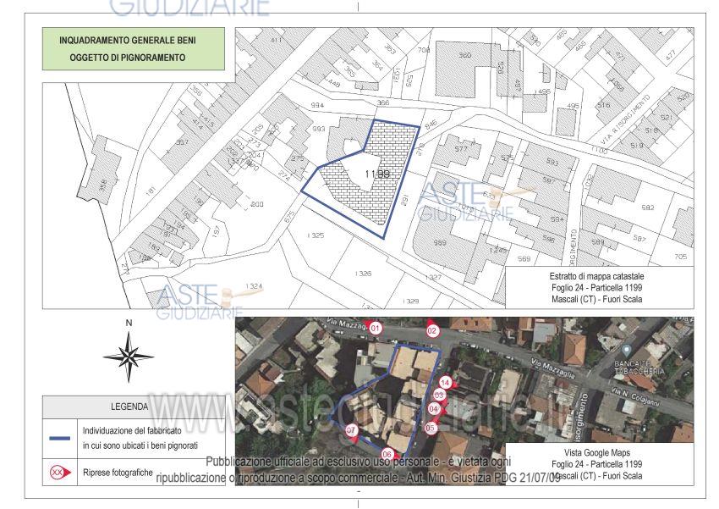
Task: Select photo marker 14 beside the building
Action: [x=445, y=383]
